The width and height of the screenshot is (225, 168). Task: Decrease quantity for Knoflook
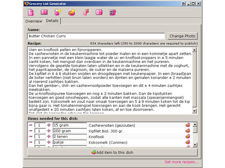[30, 136]
